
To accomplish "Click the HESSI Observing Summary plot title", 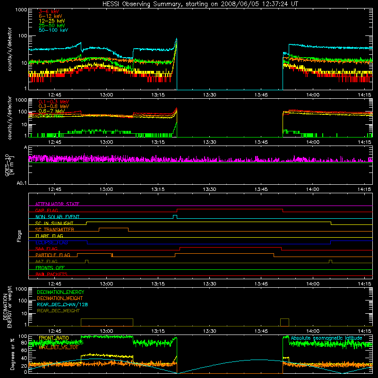I will coord(200,4).
